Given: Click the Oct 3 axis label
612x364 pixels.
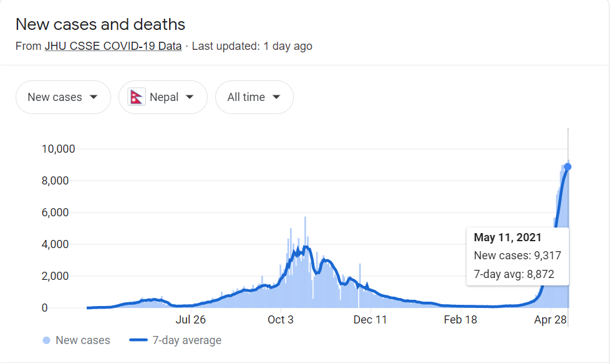Looking at the screenshot, I should click(x=281, y=320).
